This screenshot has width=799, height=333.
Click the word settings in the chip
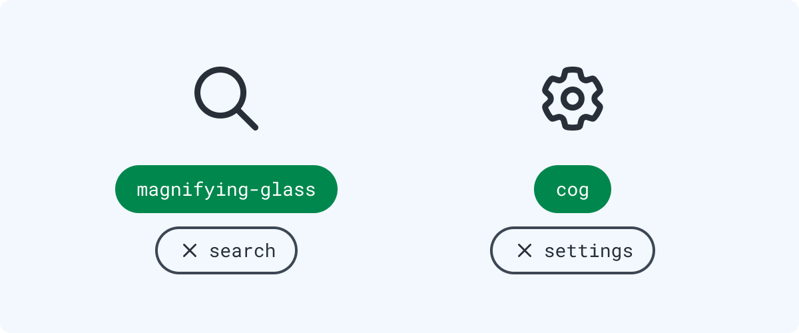[x=589, y=251]
